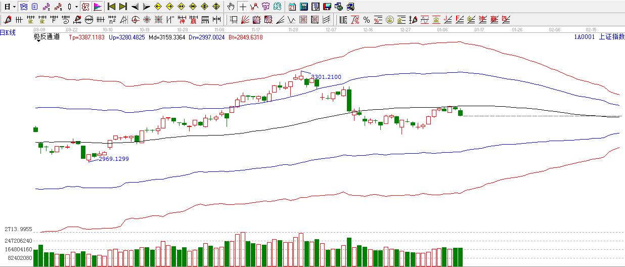Click the 1A0001 stock code
Image resolution: width=625 pixels, height=267 pixels.
click(x=584, y=37)
